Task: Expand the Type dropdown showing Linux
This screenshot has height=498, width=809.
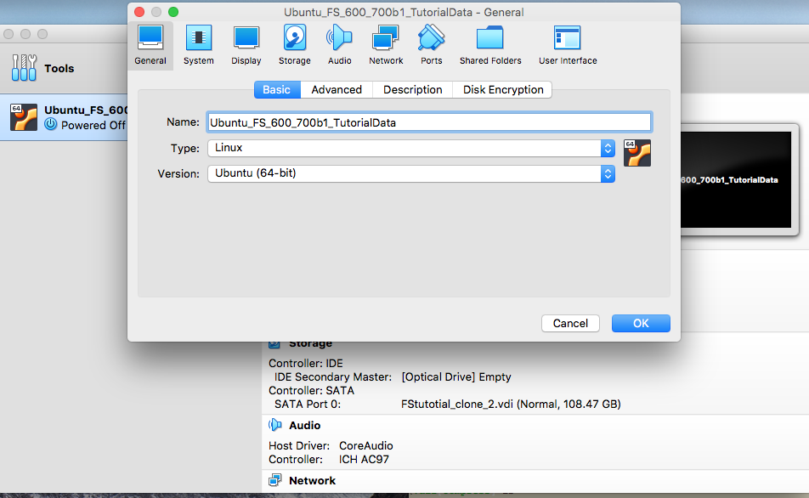Action: point(411,148)
